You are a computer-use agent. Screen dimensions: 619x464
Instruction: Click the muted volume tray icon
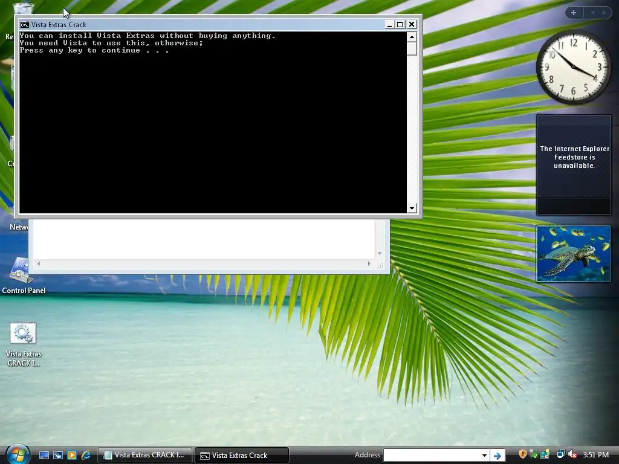pyautogui.click(x=572, y=454)
